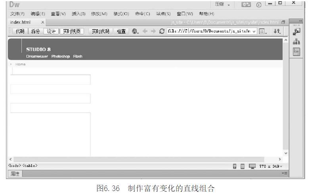Open the CSS panel icon on right dock
Viewport: 310px width, 193px height.
click(x=297, y=52)
